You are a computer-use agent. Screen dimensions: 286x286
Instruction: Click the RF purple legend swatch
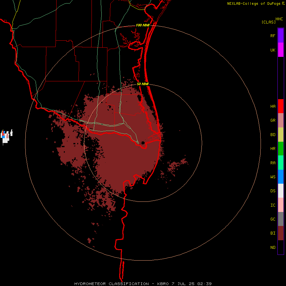(281, 36)
